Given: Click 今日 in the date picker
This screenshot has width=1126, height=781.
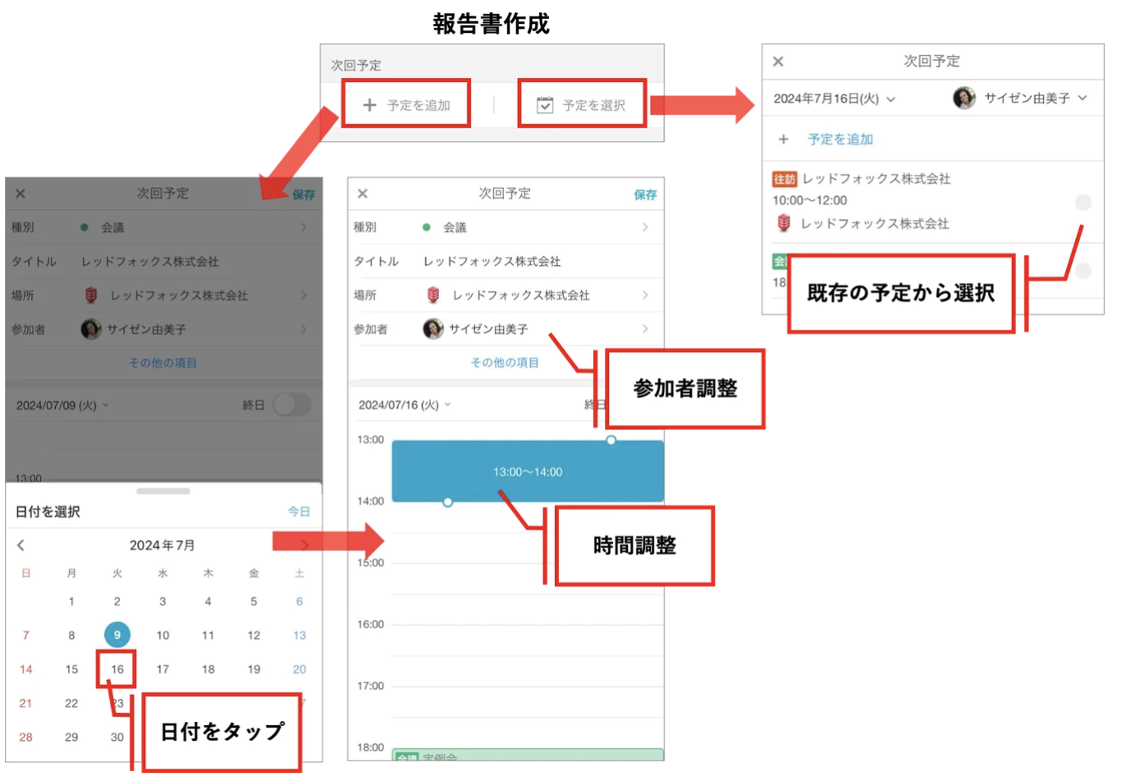Looking at the screenshot, I should click(299, 511).
